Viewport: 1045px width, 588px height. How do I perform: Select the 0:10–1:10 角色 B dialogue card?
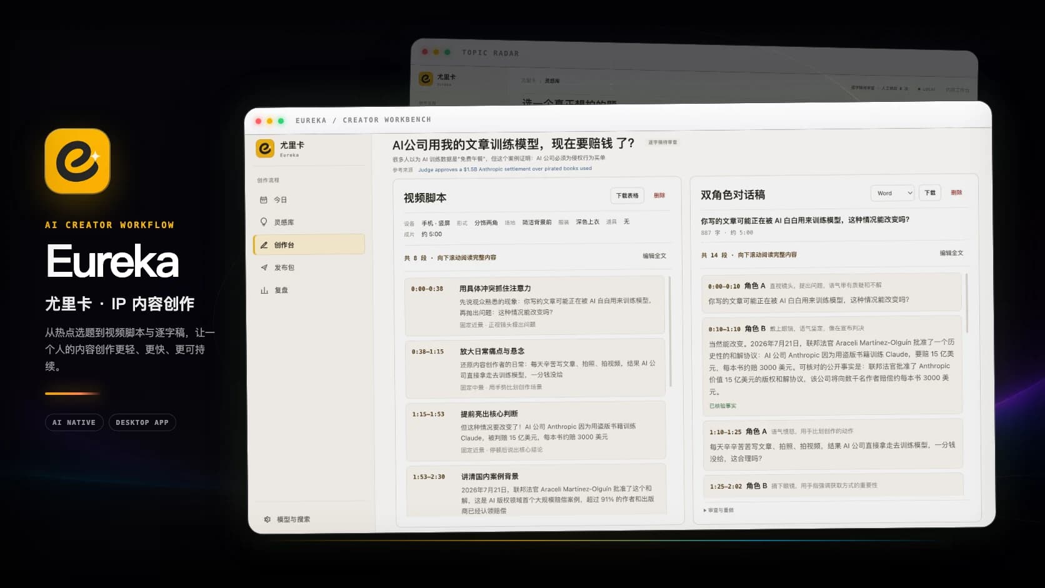832,366
